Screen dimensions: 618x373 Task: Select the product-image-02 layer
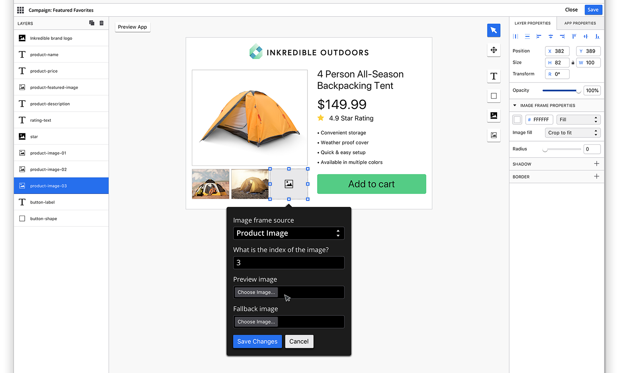coord(61,169)
